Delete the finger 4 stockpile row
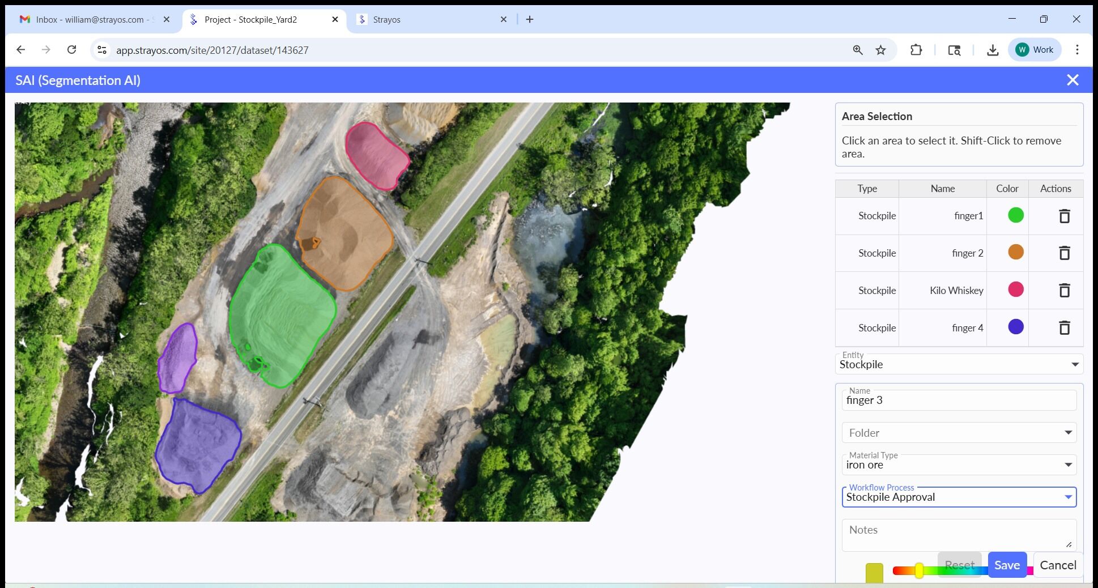The height and width of the screenshot is (588, 1098). click(x=1065, y=327)
